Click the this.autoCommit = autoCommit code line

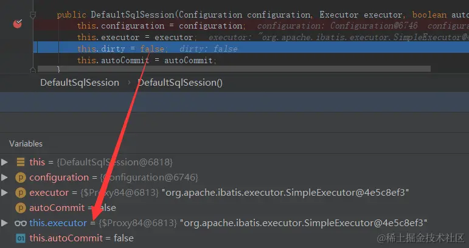[x=147, y=60]
